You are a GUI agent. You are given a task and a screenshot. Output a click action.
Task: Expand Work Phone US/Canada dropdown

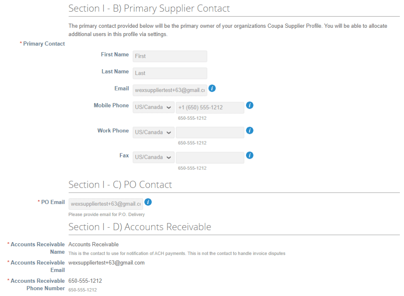click(x=153, y=132)
